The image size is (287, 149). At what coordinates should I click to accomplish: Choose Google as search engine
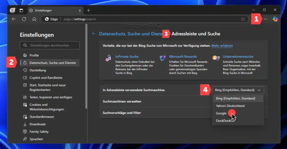point(238,113)
